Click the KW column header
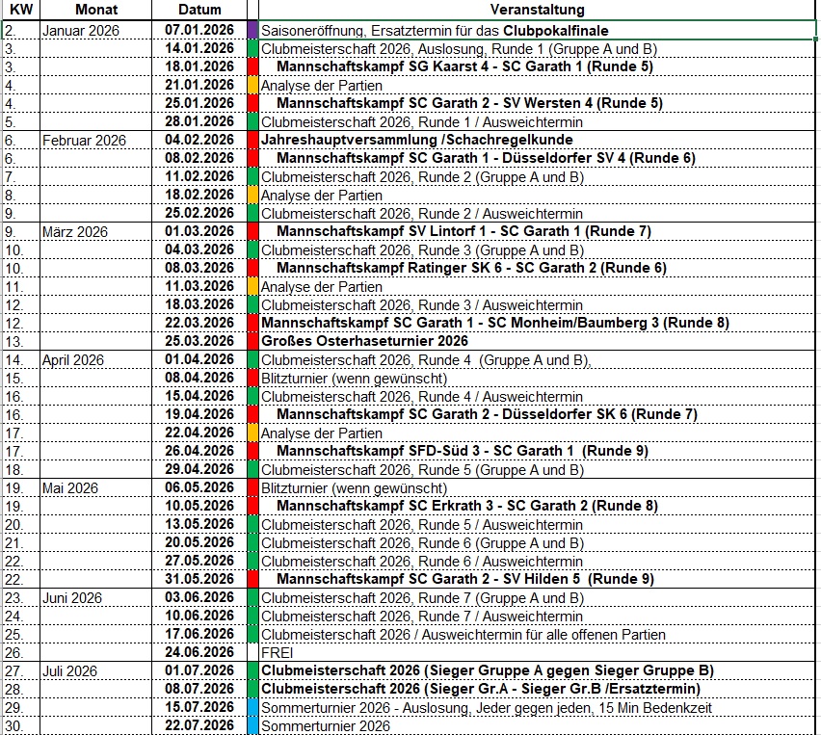821x735 pixels. click(x=19, y=10)
